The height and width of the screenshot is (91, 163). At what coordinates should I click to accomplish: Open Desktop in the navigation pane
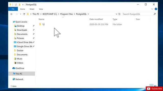point(21,26)
